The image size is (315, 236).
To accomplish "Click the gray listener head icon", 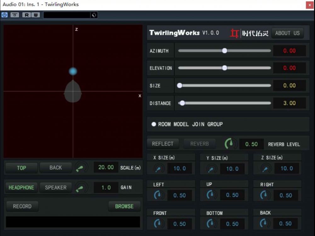I will point(73,92).
